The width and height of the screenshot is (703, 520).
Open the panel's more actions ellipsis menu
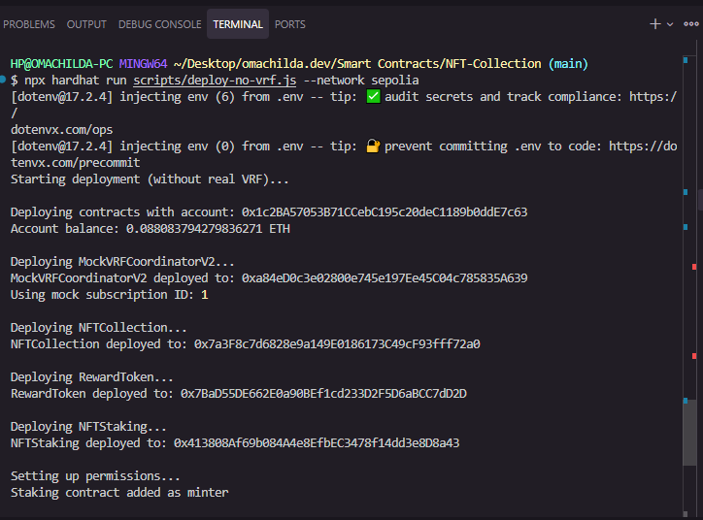(691, 24)
